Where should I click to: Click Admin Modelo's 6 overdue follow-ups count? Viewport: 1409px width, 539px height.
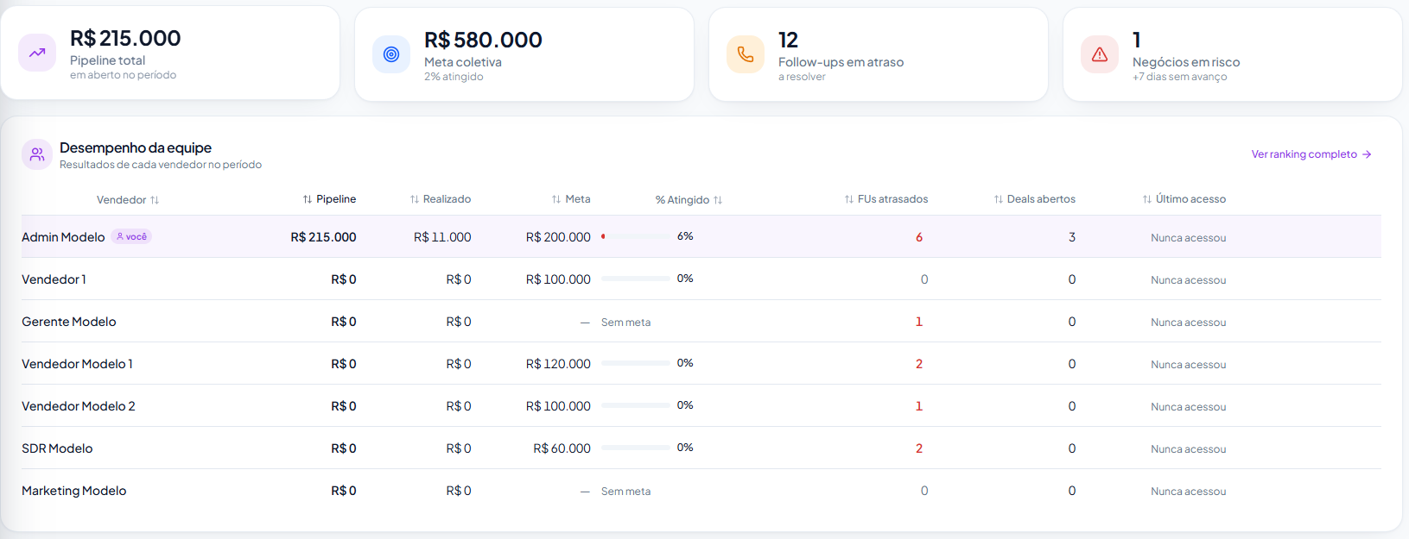pyautogui.click(x=919, y=237)
